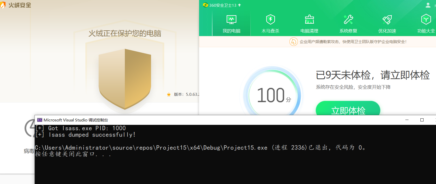Viewport: 436px width, 184px height.
Task: Click console line 'Got lsass.exe PID: 1000'
Action: pos(80,128)
